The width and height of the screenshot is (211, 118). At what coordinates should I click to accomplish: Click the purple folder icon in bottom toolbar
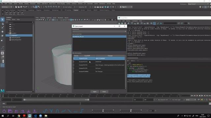tap(10, 111)
